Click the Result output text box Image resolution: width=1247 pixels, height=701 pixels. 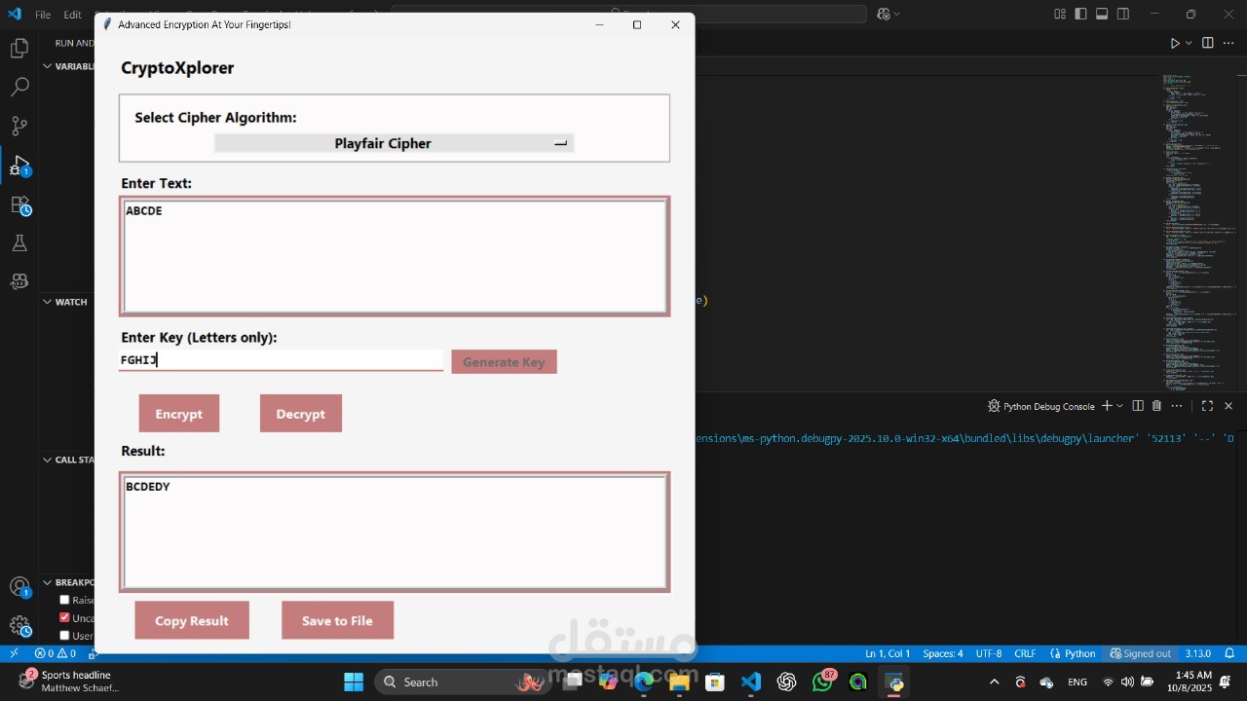point(395,532)
